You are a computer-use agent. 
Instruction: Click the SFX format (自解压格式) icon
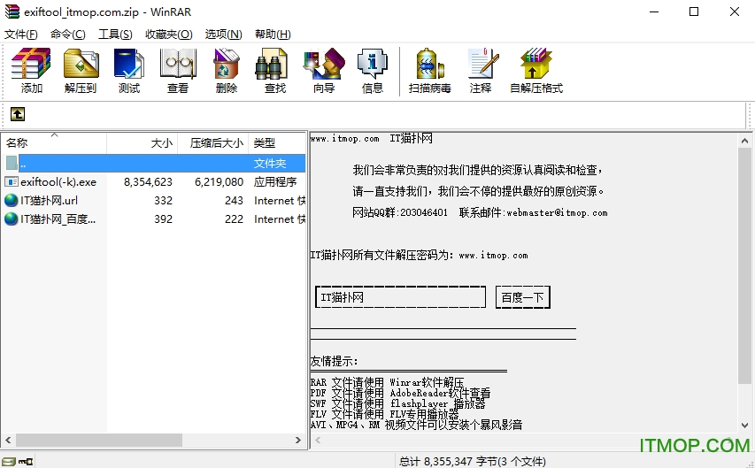tap(535, 70)
